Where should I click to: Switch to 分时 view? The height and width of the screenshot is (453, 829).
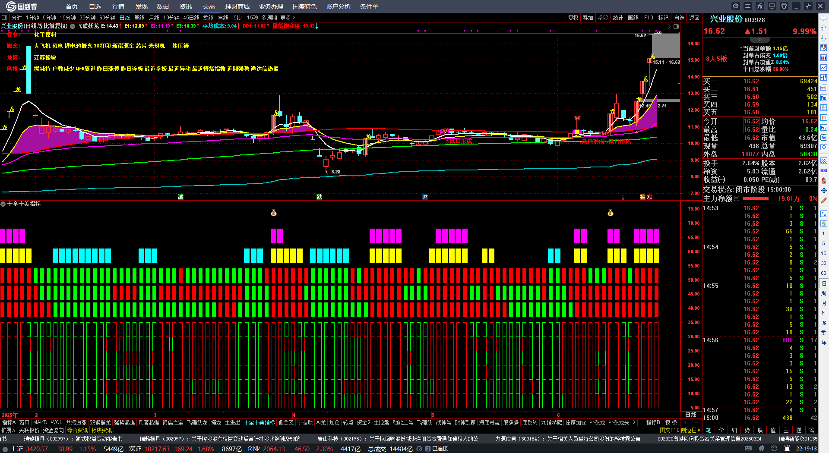click(16, 18)
